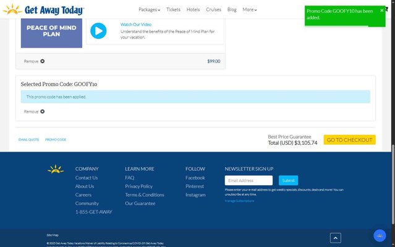Open the Instagram follow link
Viewport: 395px width, 247px height.
click(x=195, y=195)
